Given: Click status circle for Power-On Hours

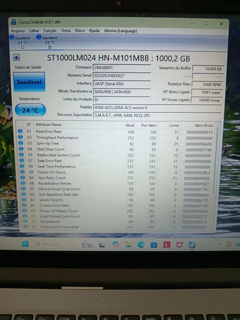Looking at the screenshot, I should click(22, 172).
